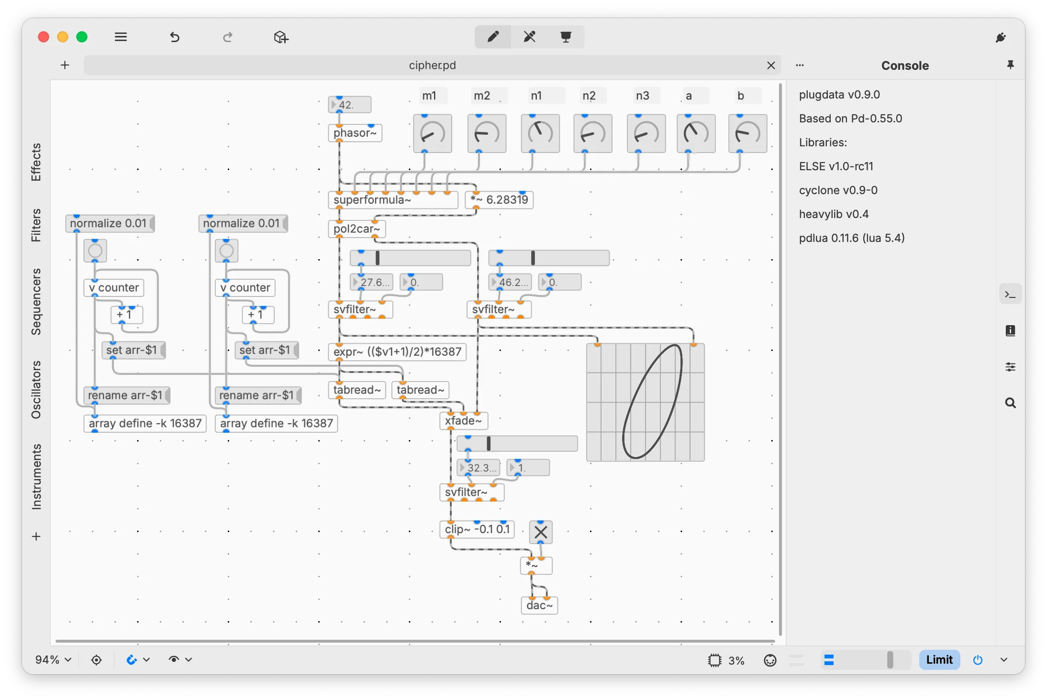Click the new tab plus button
The width and height of the screenshot is (1047, 700).
(65, 65)
